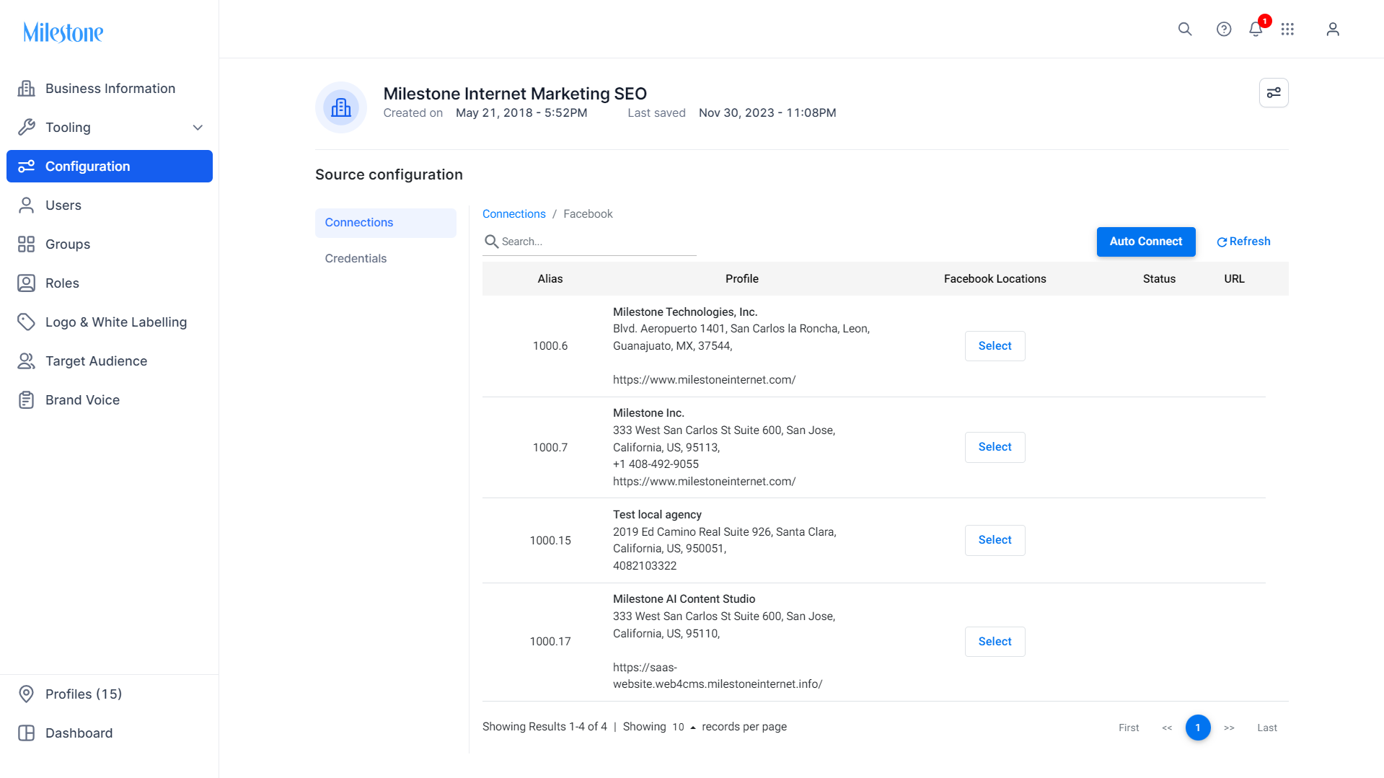The height and width of the screenshot is (778, 1384).
Task: Click the Business Information building icon
Action: [27, 89]
